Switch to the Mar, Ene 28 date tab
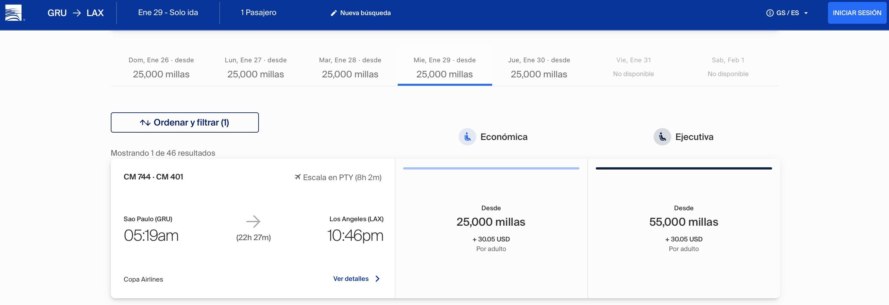 coord(350,67)
